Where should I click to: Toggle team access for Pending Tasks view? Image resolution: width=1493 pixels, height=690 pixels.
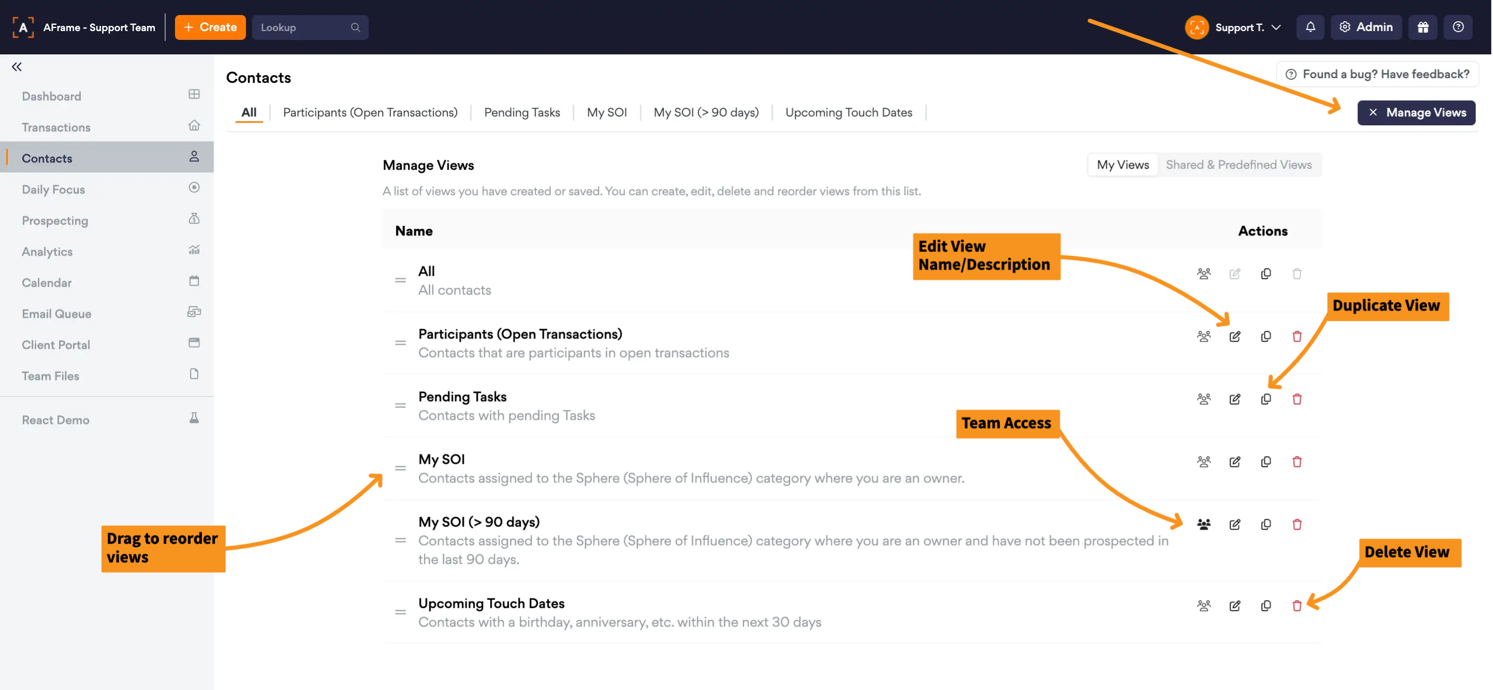point(1203,399)
